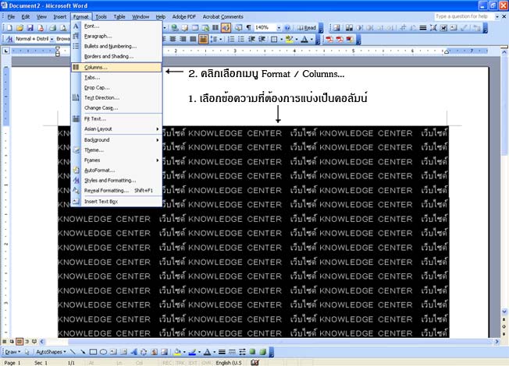Click the Styles and Formatting toolbar icon
The width and height of the screenshot is (509, 366).
tap(9, 39)
